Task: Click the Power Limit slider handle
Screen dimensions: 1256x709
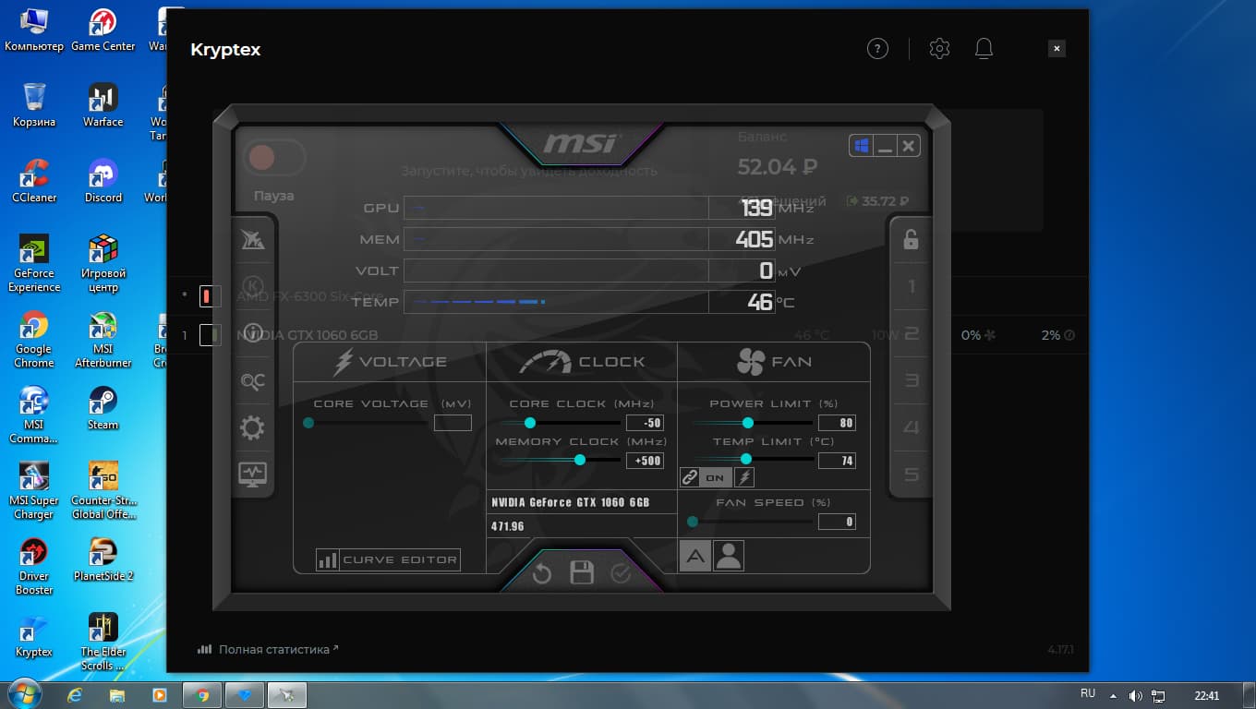Action: coord(748,423)
